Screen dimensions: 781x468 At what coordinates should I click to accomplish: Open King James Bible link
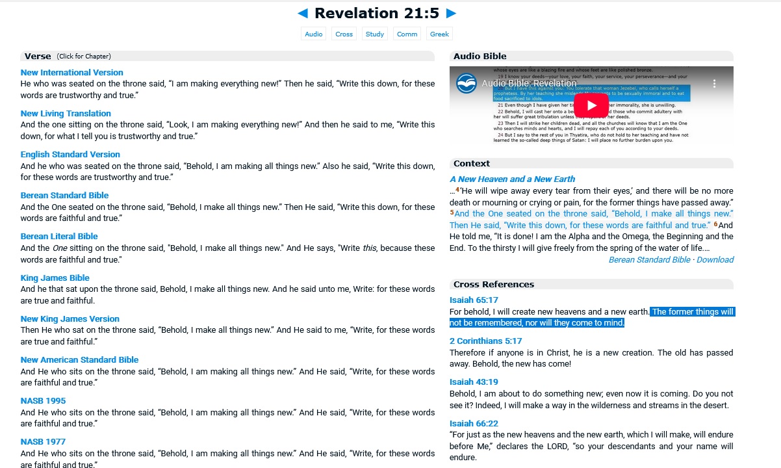pos(55,278)
